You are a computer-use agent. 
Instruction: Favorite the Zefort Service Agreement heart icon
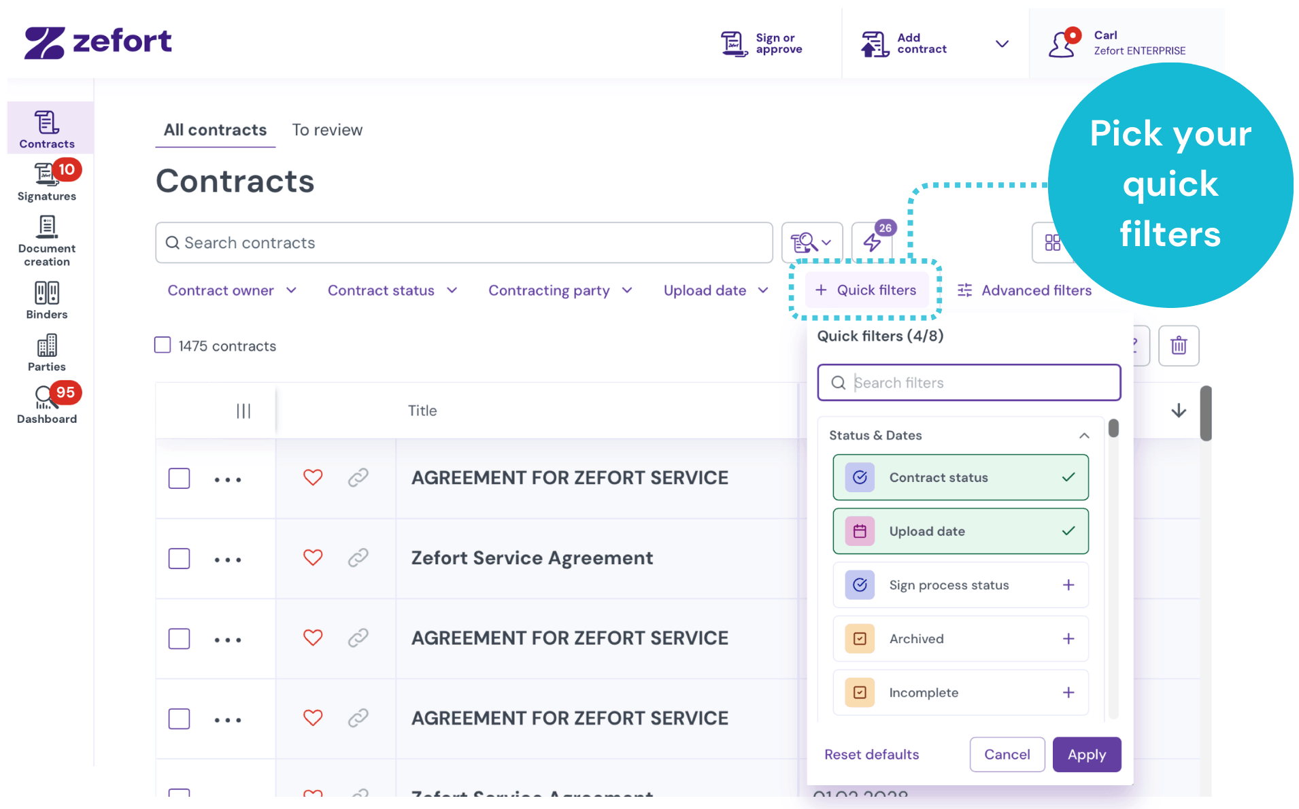point(313,557)
